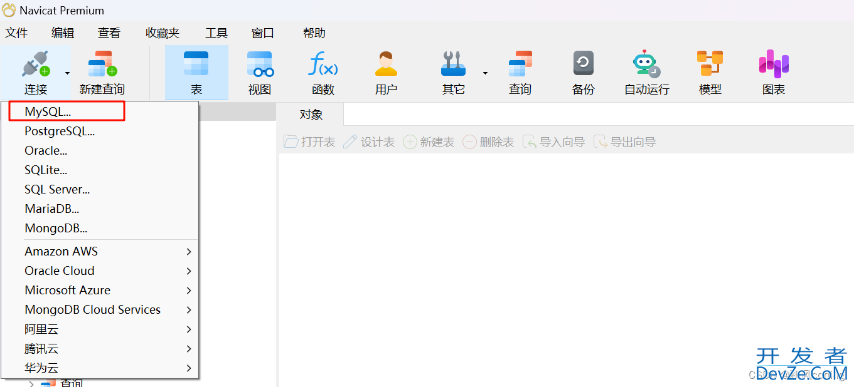The height and width of the screenshot is (387, 854).
Task: Open the View toolbar icon
Action: pyautogui.click(x=260, y=64)
